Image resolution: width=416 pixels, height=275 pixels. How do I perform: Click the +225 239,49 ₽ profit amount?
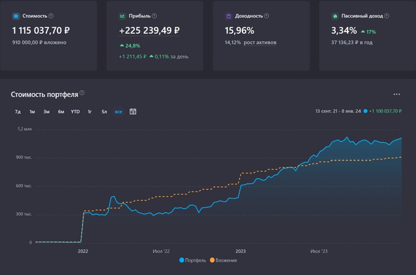[x=150, y=30]
